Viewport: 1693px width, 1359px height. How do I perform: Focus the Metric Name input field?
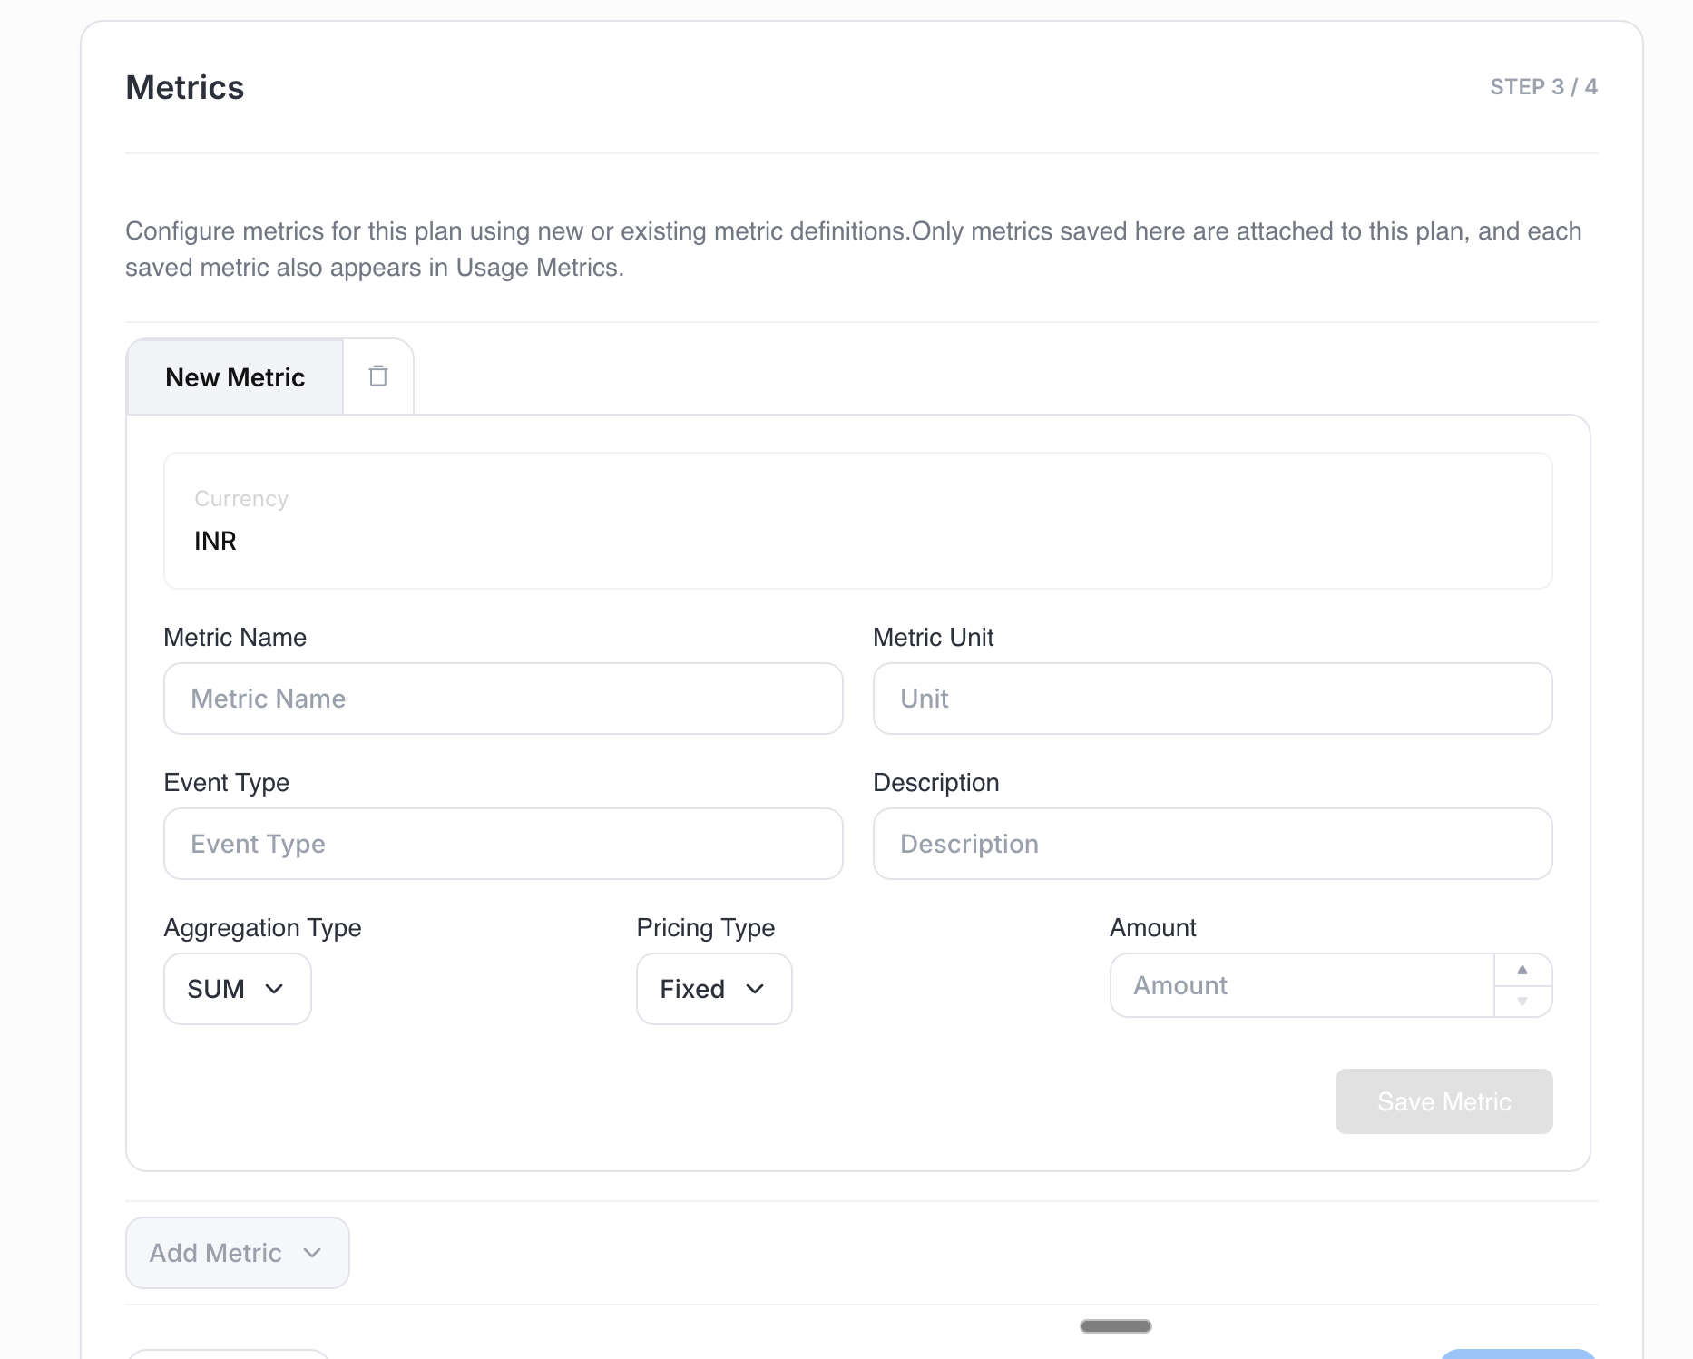504,699
